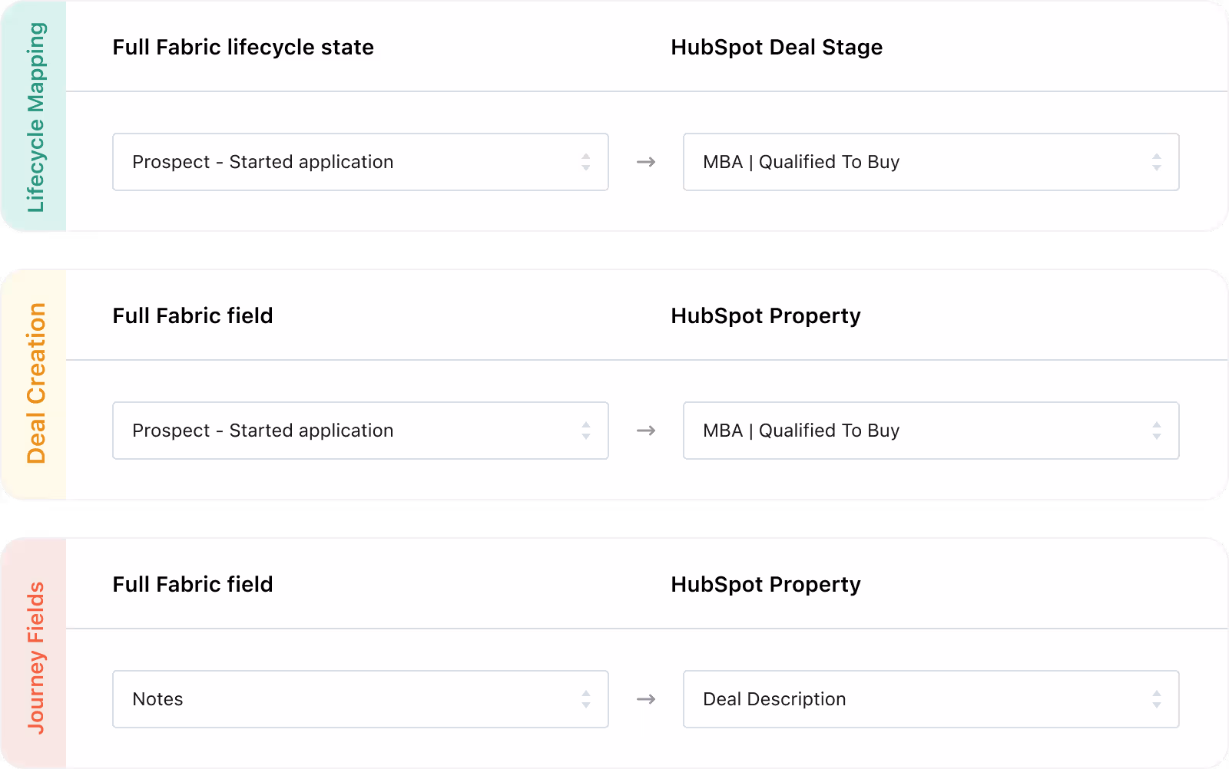Click the MBA Qualified To Buy deal stage value
The image size is (1229, 769).
click(x=801, y=162)
